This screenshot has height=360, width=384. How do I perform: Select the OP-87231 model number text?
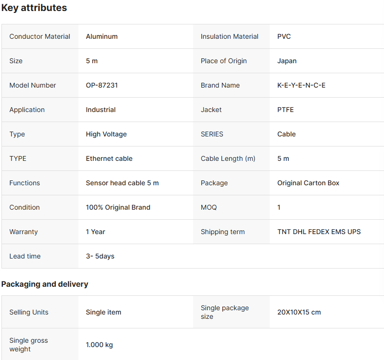[x=102, y=85]
